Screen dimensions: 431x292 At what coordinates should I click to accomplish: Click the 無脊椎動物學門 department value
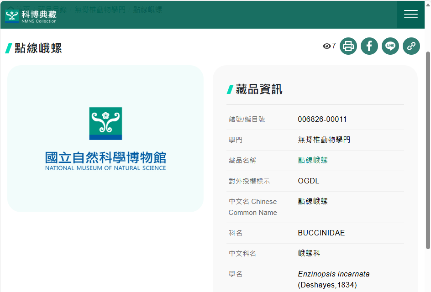click(324, 140)
